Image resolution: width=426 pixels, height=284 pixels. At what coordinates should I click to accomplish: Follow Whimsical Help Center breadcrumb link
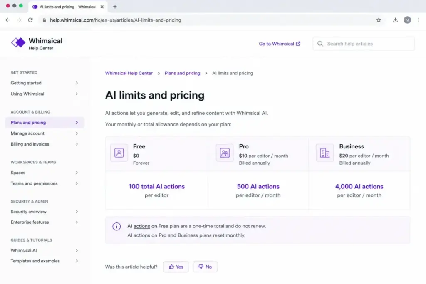[129, 73]
